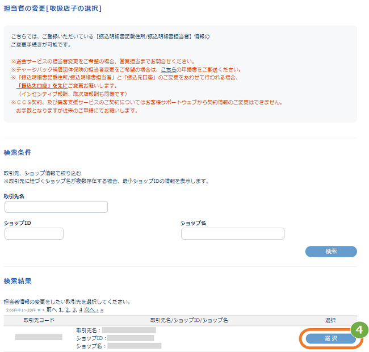Go to results page 3
Image resolution: width=369 pixels, height=352 pixels.
point(74,309)
